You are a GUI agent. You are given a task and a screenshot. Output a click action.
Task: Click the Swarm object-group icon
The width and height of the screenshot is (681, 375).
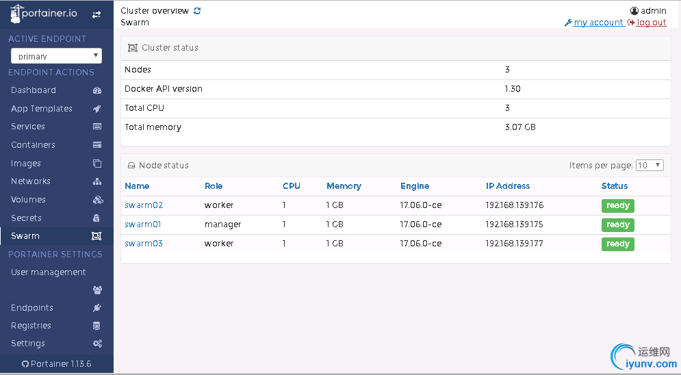coord(97,236)
